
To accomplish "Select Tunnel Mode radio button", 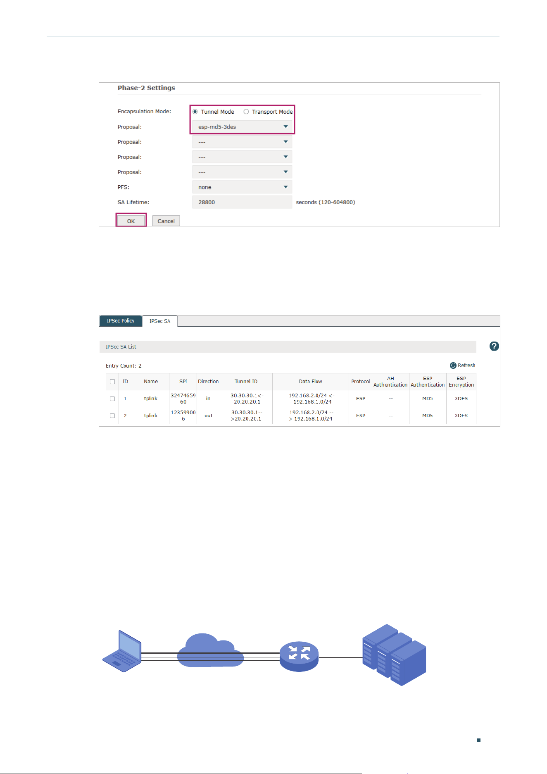I will [195, 112].
